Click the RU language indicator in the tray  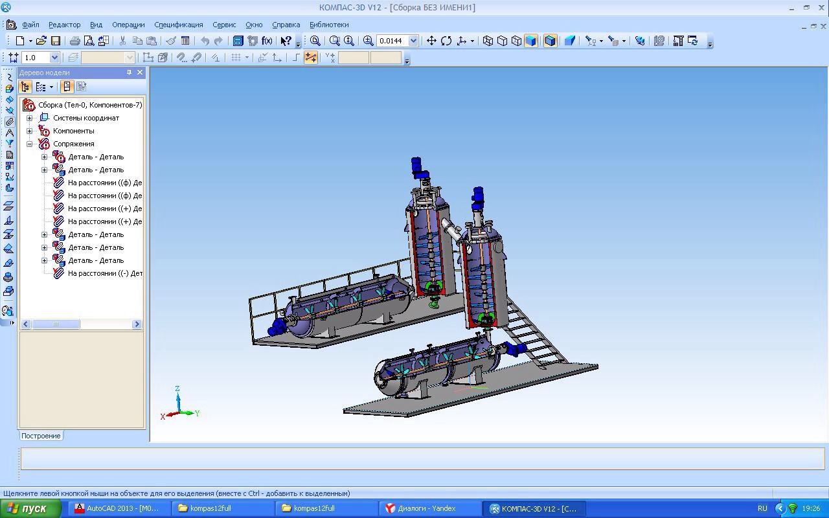coord(762,508)
